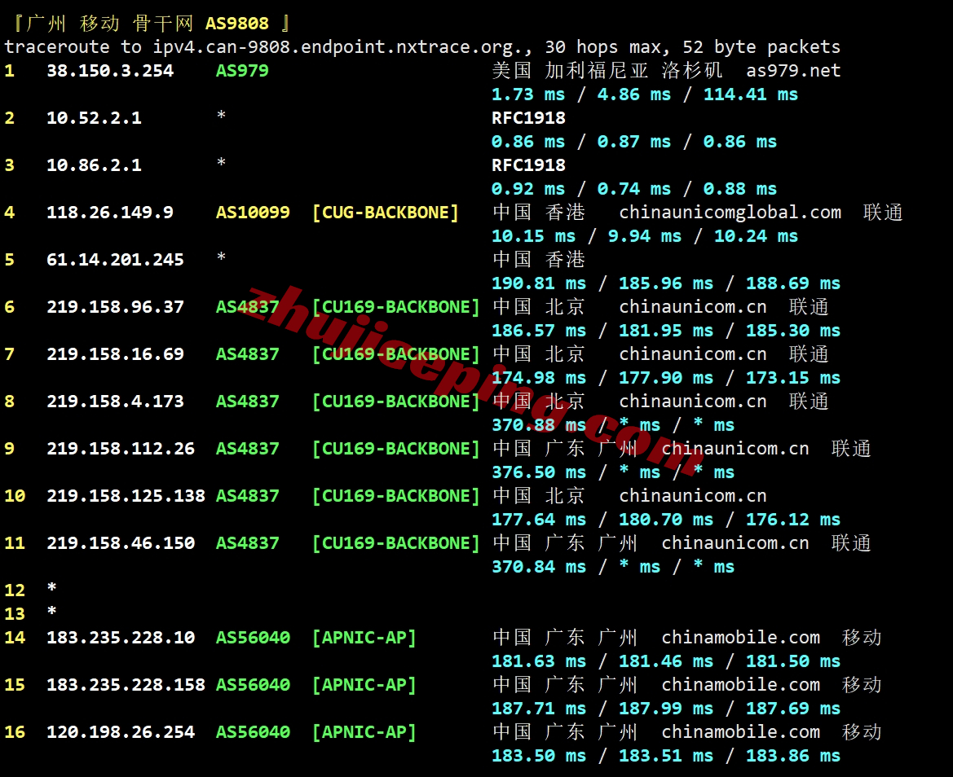Click chinaunicomglobal.com domain
The height and width of the screenshot is (777, 953).
[730, 213]
